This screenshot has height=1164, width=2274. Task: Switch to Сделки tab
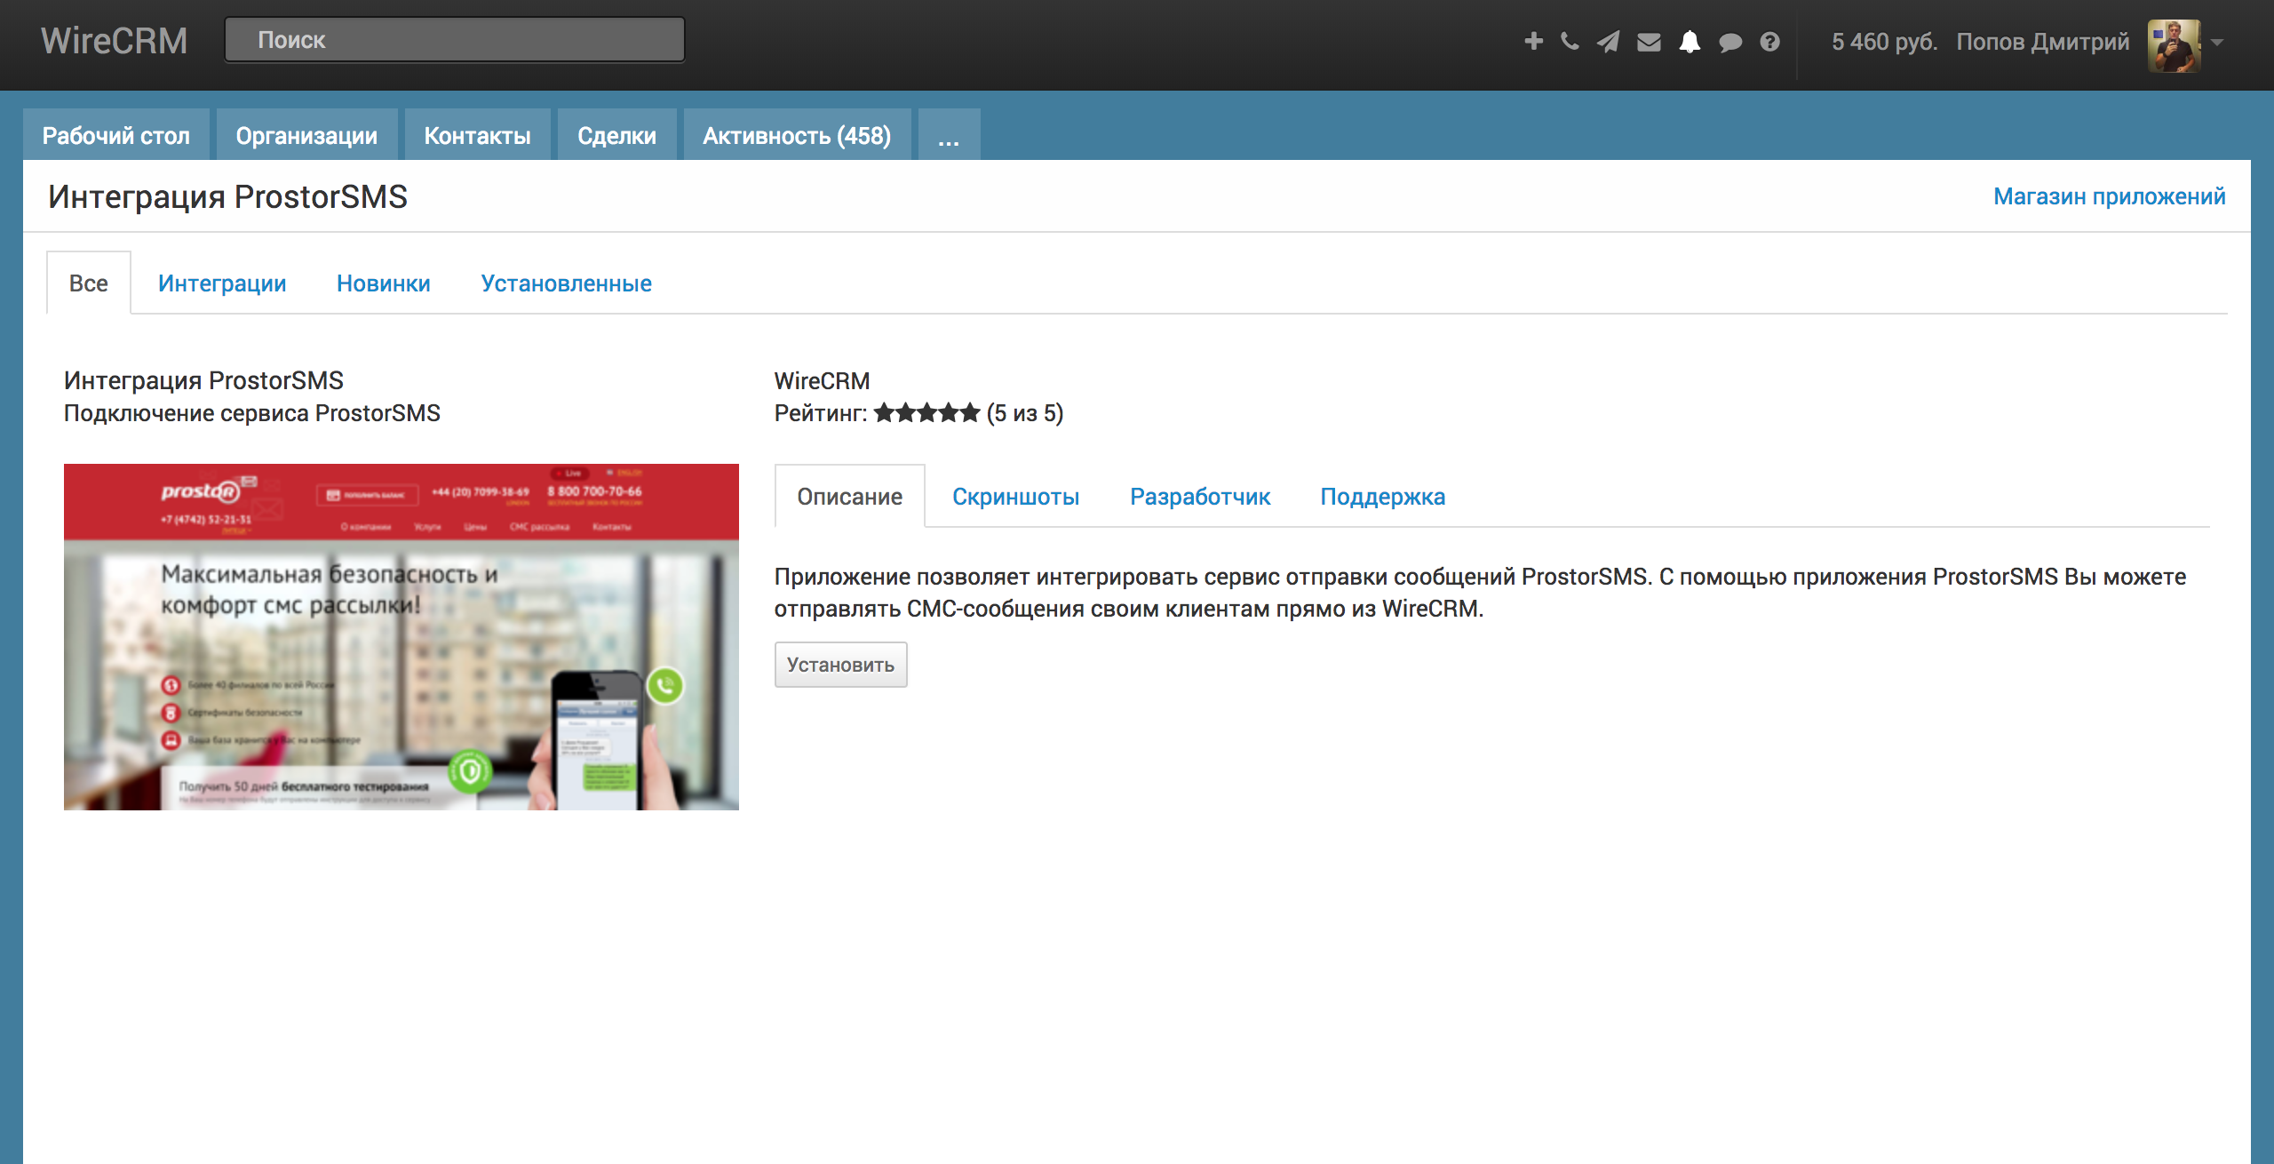(616, 135)
